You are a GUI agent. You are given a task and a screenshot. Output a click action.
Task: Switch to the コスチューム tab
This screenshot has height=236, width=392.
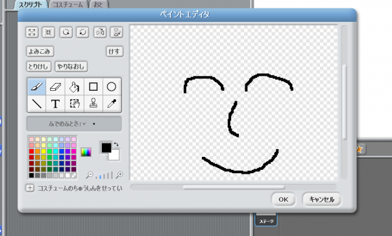[67, 5]
